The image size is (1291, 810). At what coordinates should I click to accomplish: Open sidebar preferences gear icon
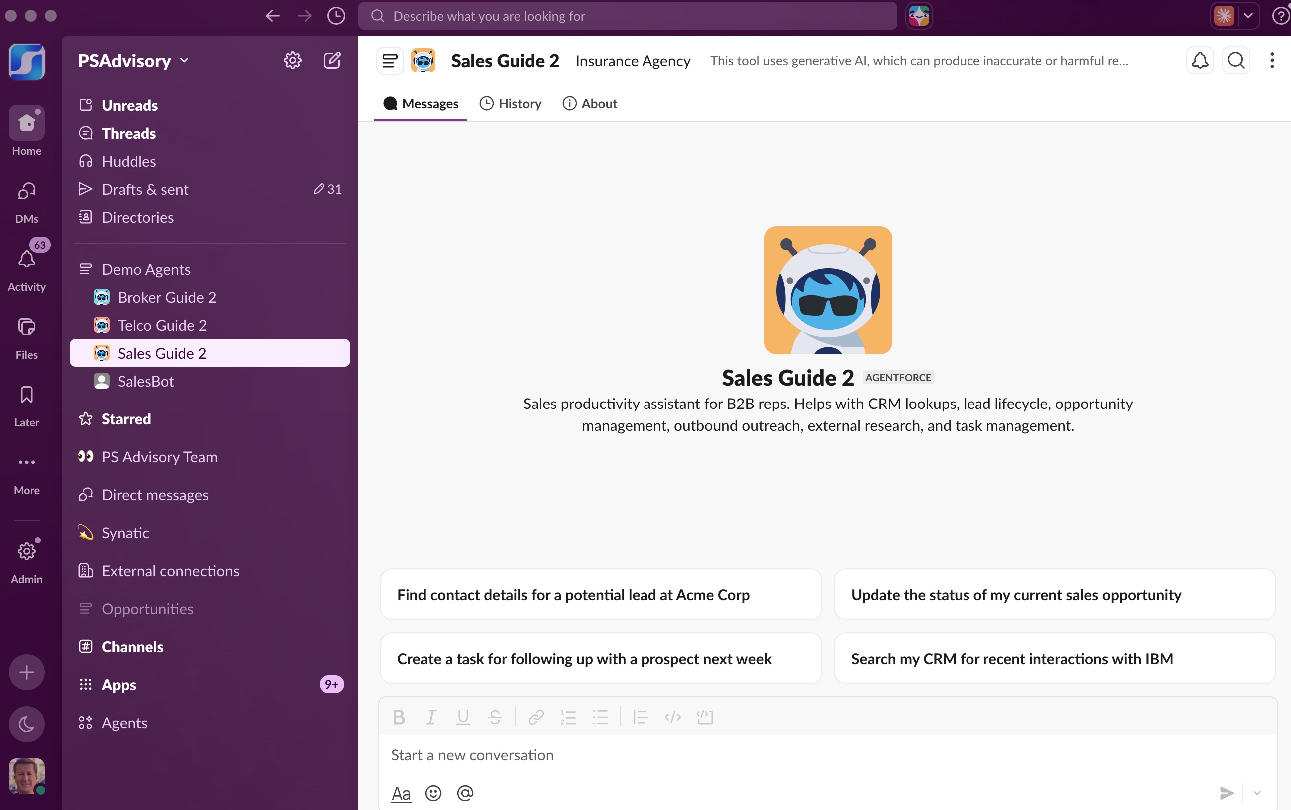click(x=293, y=60)
